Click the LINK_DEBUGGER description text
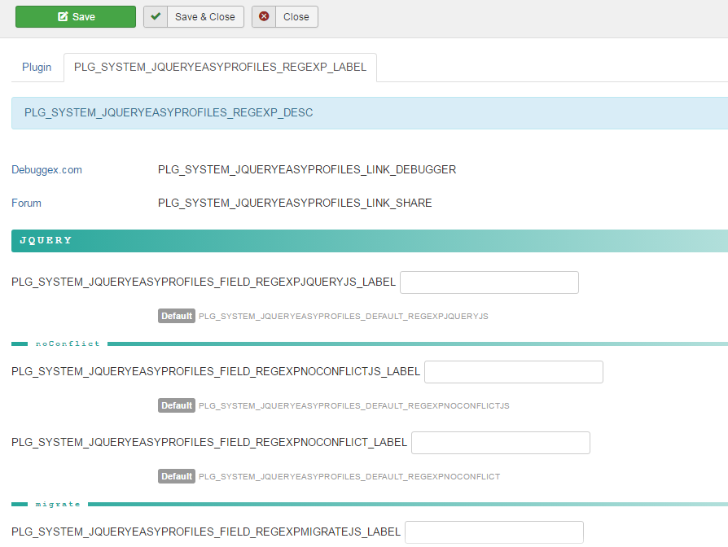Viewport: 728px width, 547px height. [306, 170]
